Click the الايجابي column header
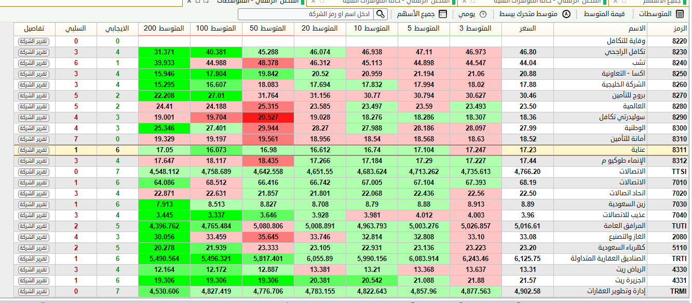Screen dimensions: 692x303 pyautogui.click(x=117, y=28)
